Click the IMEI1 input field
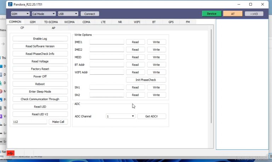 tap(107, 42)
